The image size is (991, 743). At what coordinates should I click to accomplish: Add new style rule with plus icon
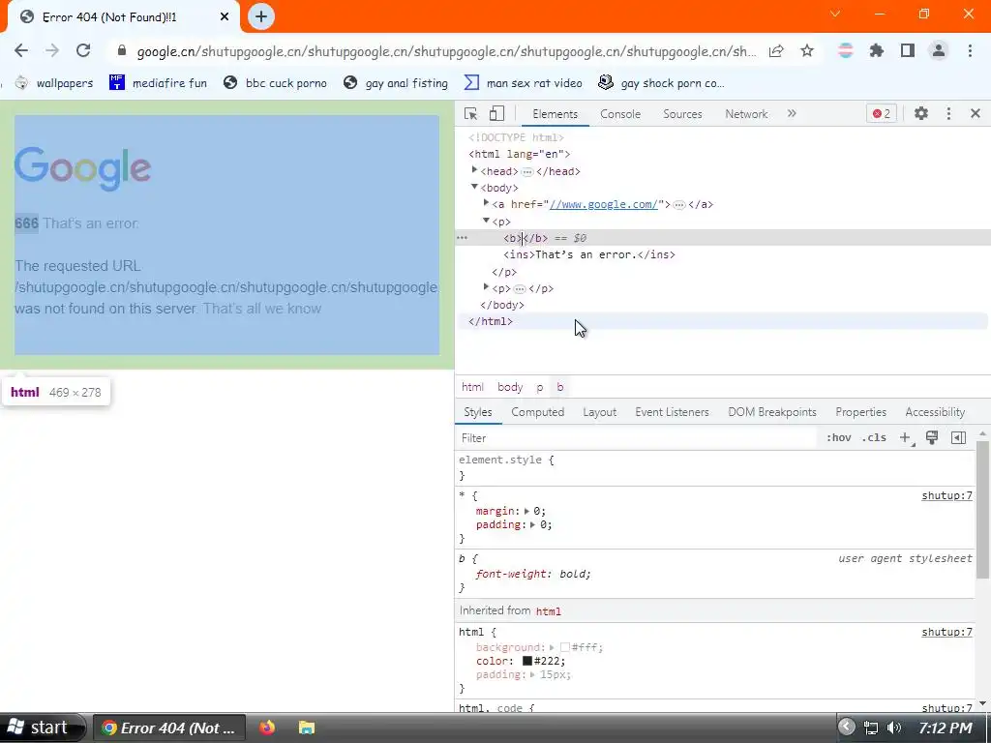coord(905,438)
